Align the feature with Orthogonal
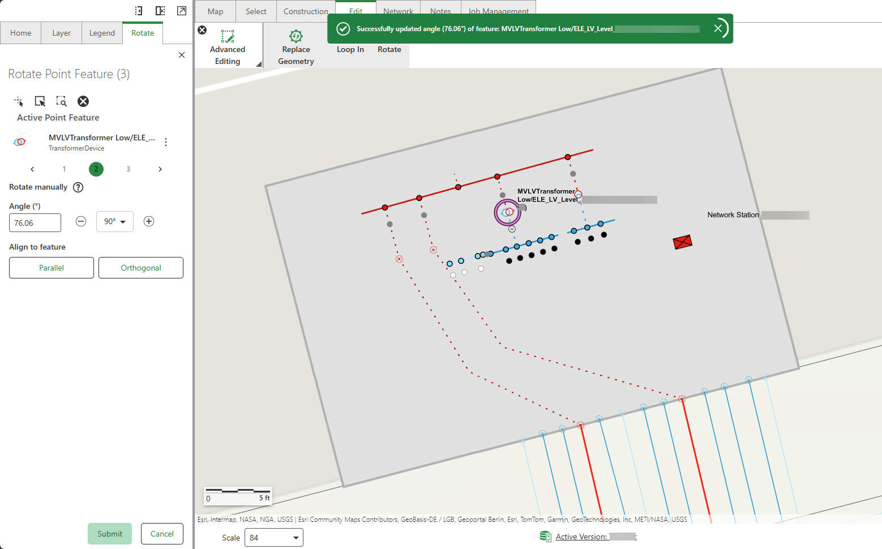 click(x=141, y=268)
